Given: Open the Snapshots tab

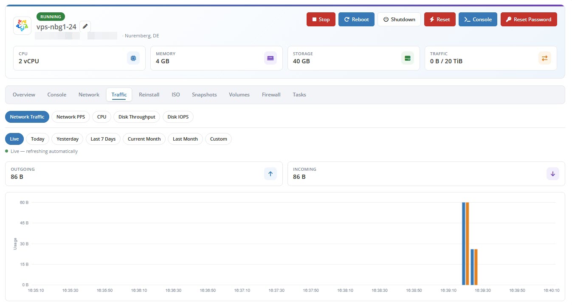Looking at the screenshot, I should [204, 95].
